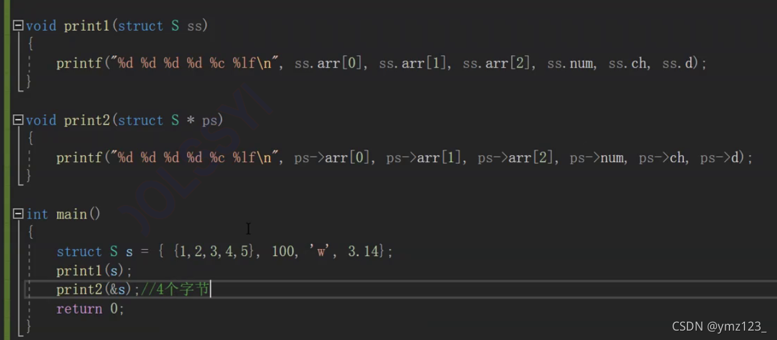Viewport: 777px width, 340px height.
Task: Click the comment '//4个字节'
Action: coord(175,289)
